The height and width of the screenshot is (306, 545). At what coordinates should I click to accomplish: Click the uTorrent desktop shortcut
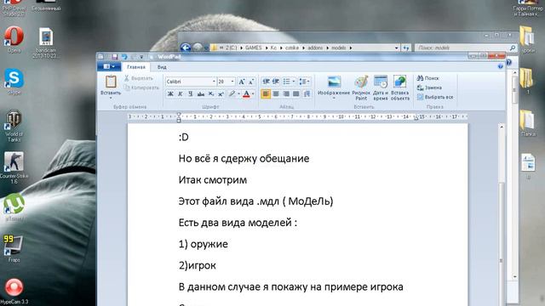14,207
